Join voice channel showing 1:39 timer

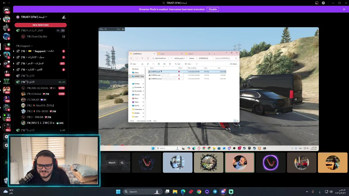click(41, 130)
